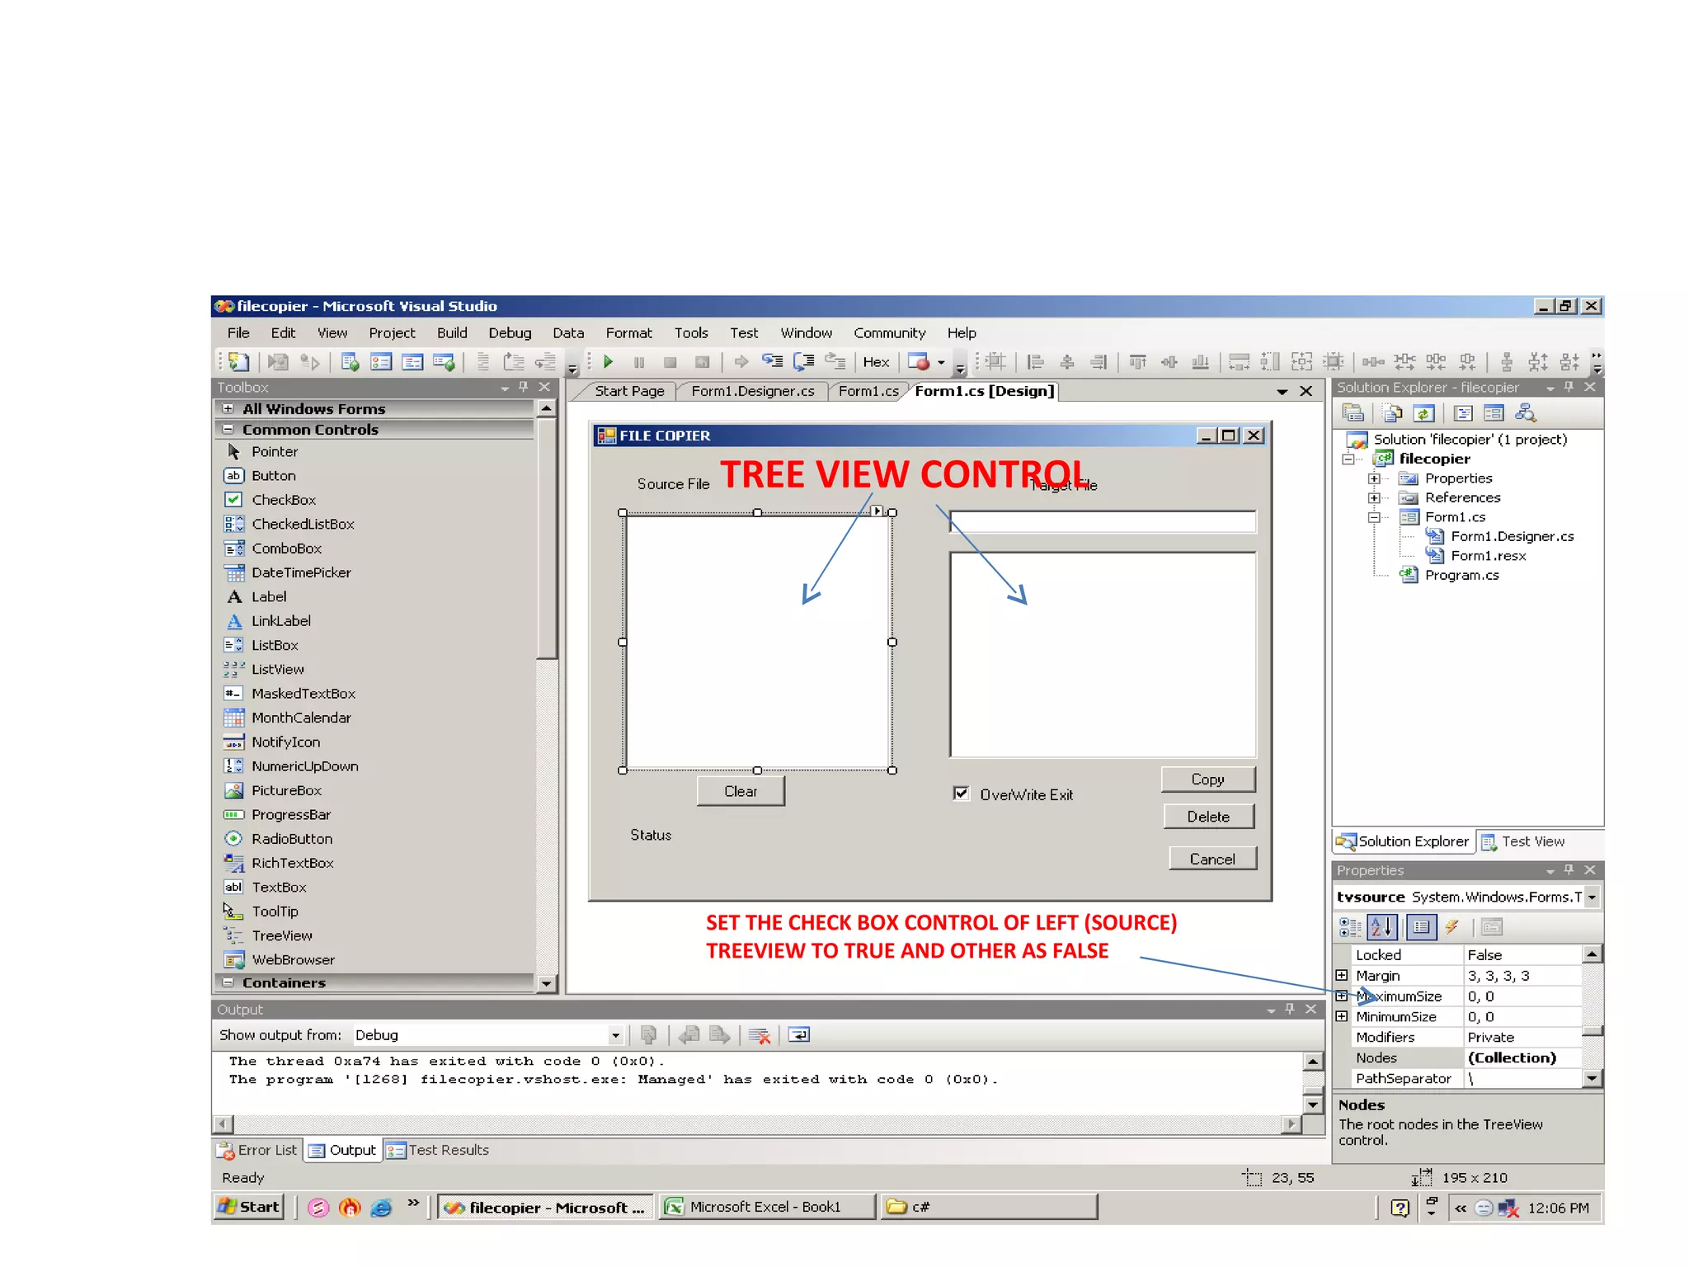The image size is (1689, 1267).
Task: Collapse the Common Controls toolbox section
Action: coord(228,429)
